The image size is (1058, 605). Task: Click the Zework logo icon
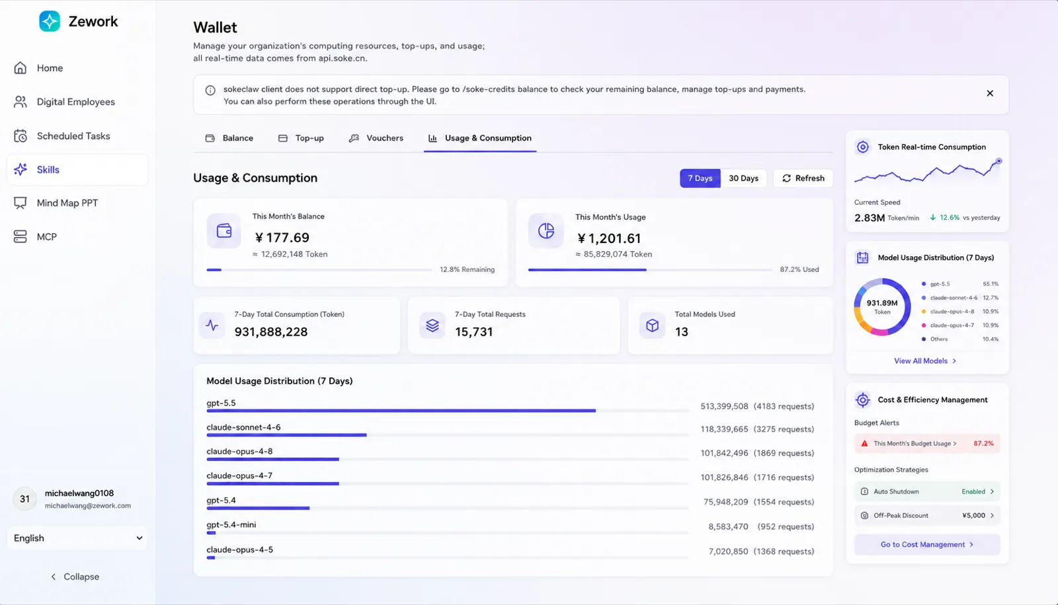click(50, 21)
